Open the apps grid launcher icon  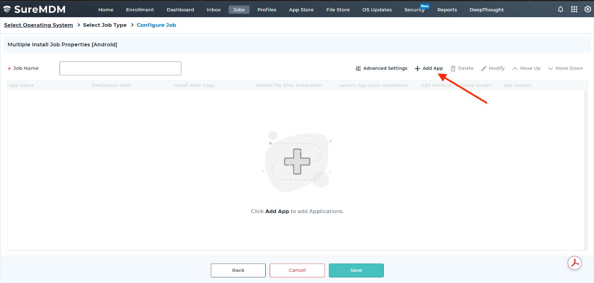coord(574,9)
